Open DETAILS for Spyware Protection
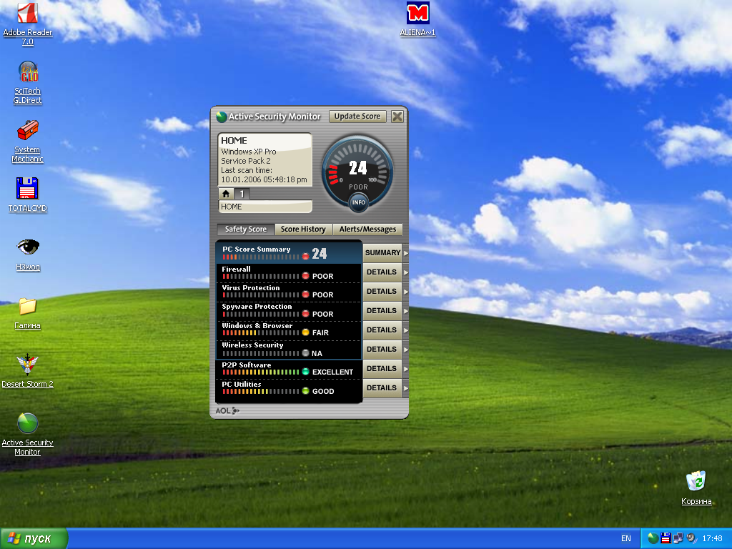Viewport: 732px width, 549px height. [382, 311]
